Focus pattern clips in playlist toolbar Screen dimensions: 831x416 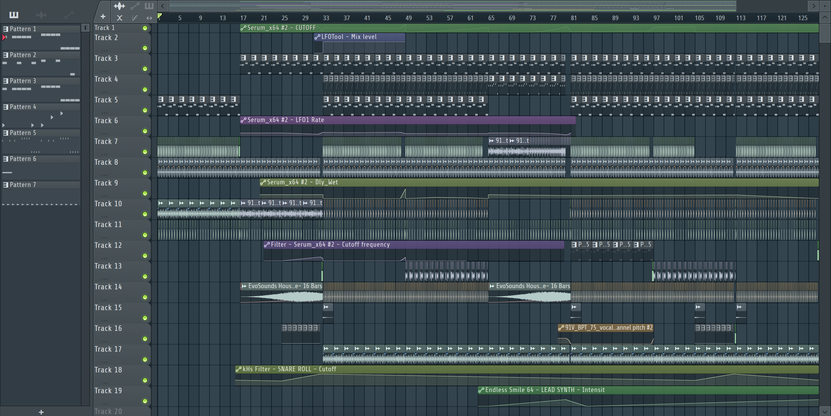click(x=149, y=6)
